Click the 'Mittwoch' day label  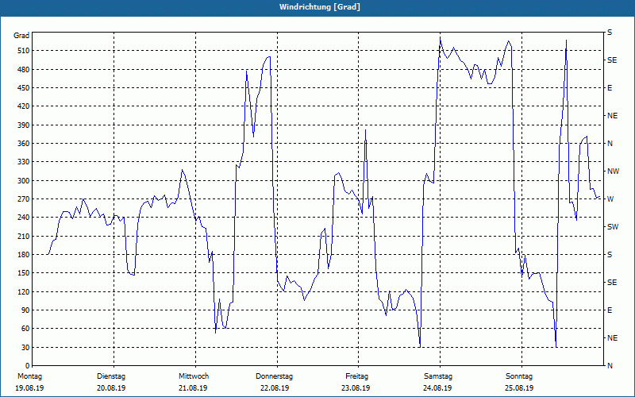194,376
